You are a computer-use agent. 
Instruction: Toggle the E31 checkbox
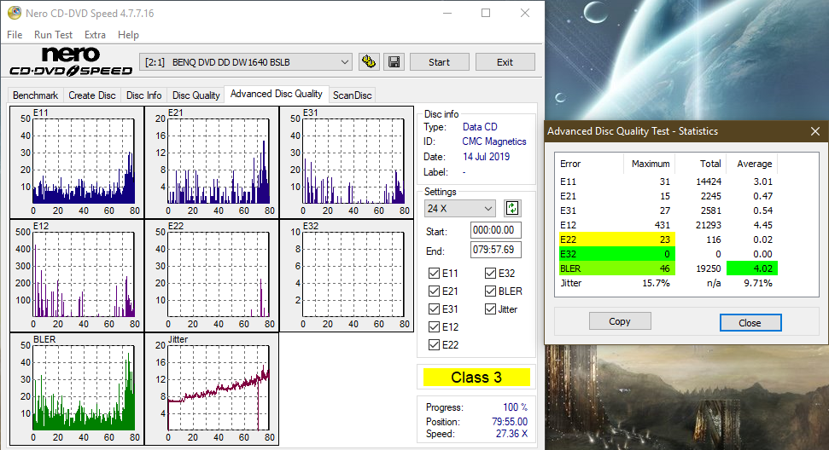(434, 309)
